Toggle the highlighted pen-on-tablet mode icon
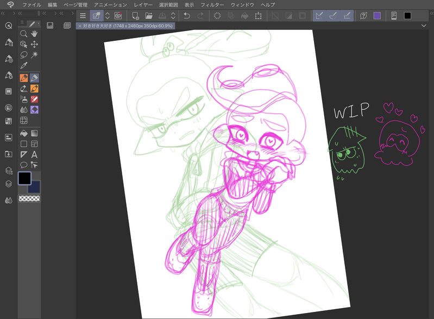This screenshot has height=319, width=434. tap(96, 16)
